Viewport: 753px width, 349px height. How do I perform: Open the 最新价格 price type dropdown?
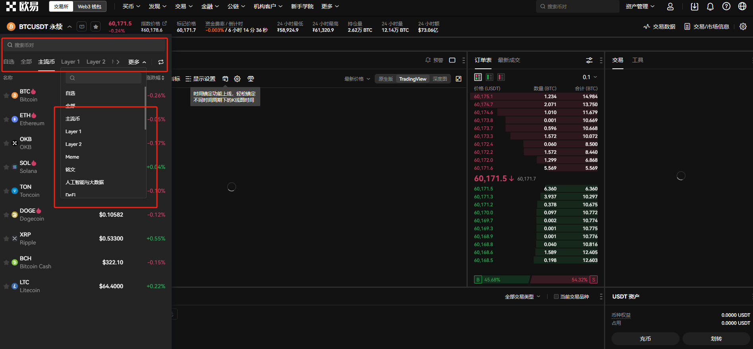(x=357, y=79)
